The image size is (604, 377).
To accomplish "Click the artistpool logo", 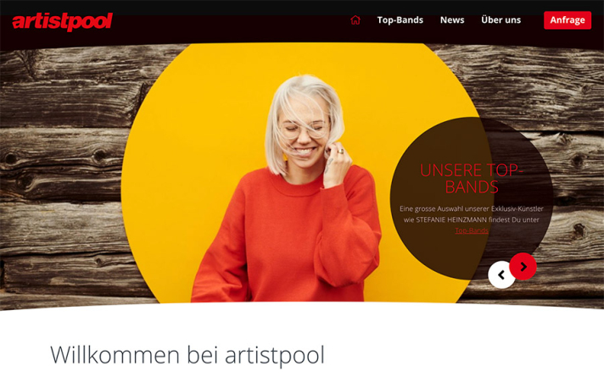I will click(63, 21).
